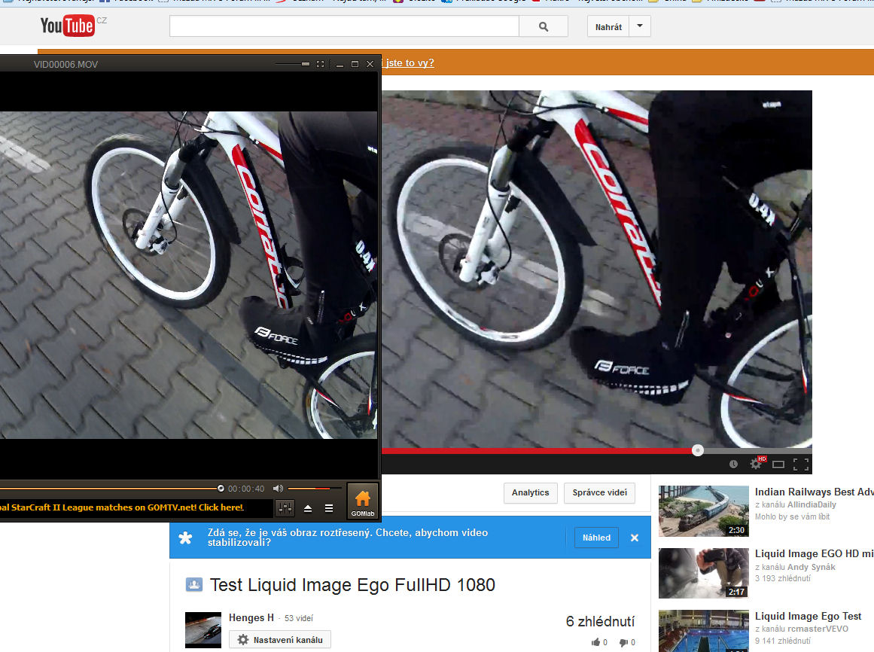Open the Henges H channel link
Viewport: 874px width, 652px height.
click(251, 617)
